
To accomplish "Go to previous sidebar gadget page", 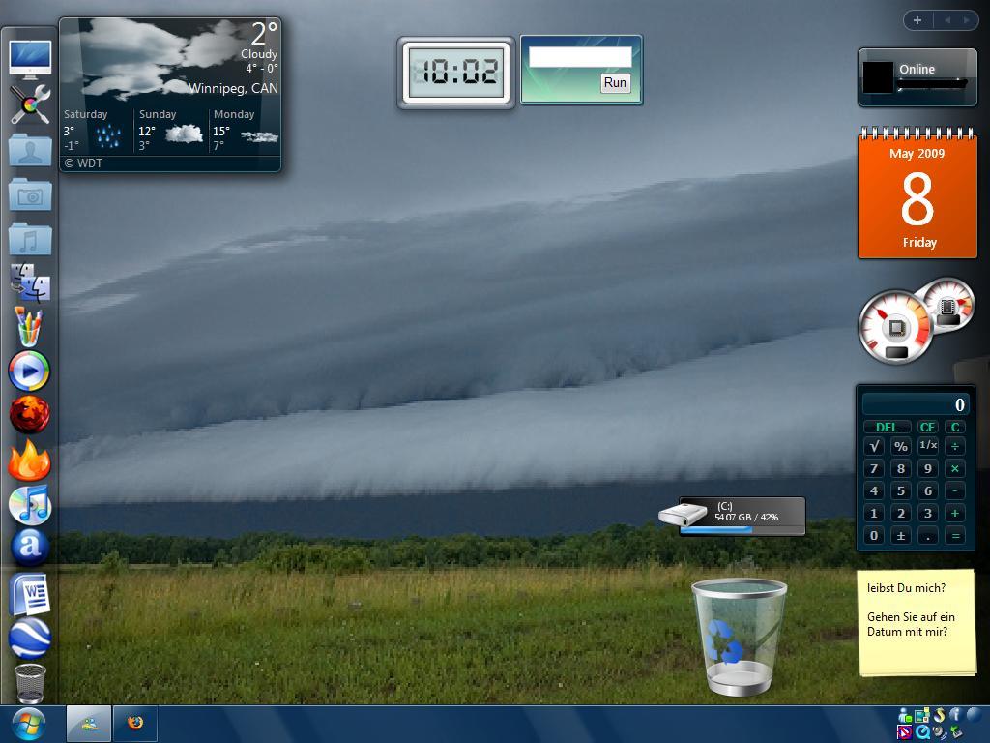I will tap(947, 20).
